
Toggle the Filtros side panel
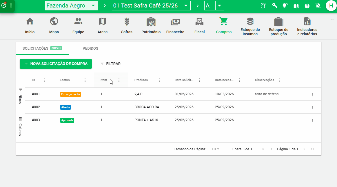(x=20, y=96)
